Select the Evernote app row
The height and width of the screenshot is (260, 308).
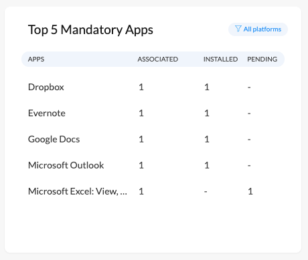153,113
